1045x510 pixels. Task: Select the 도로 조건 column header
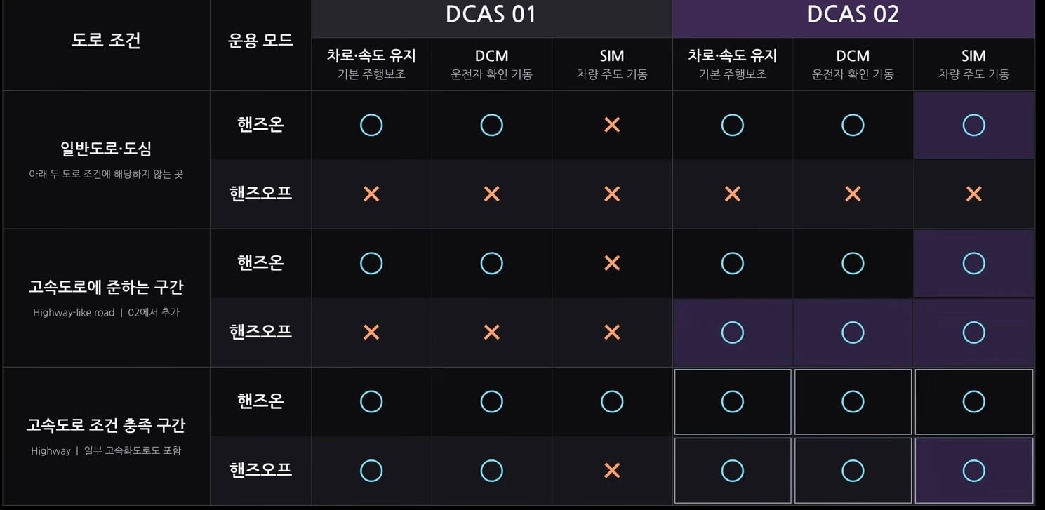click(106, 40)
